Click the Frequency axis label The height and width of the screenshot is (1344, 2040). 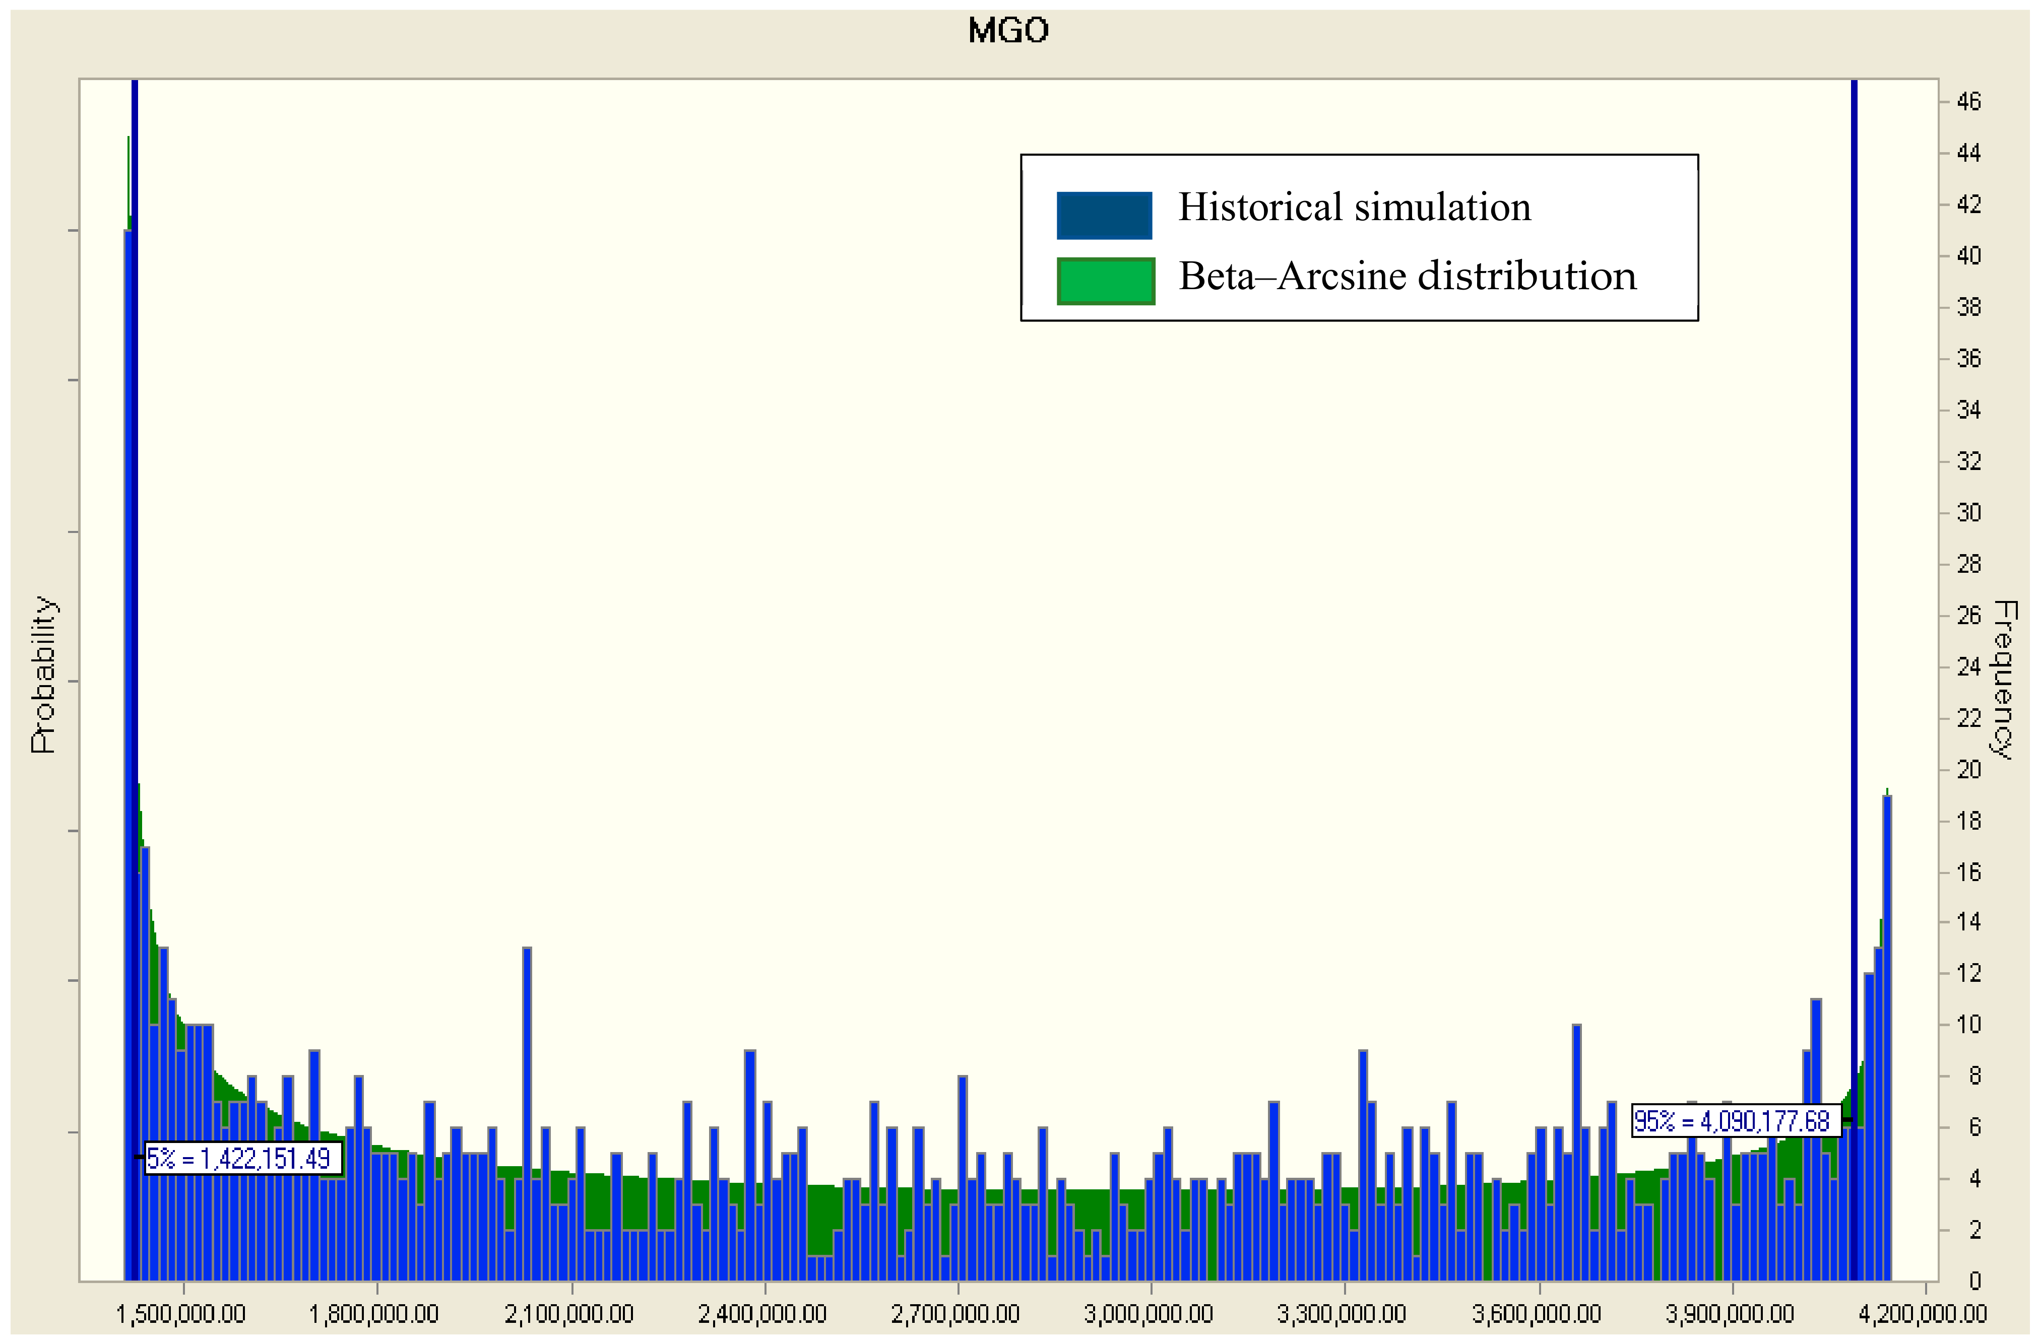tap(2003, 680)
